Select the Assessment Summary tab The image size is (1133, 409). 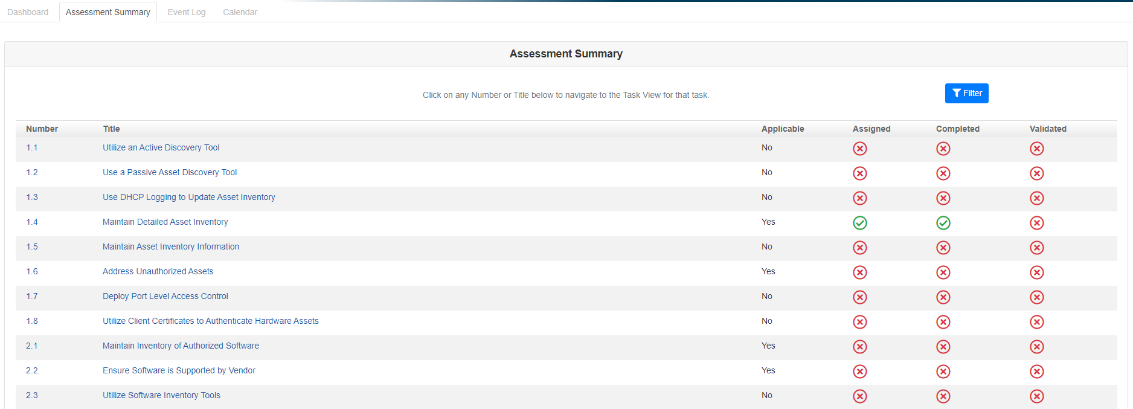(108, 12)
